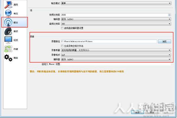Screen dimensions: 177x118
Task: Open the 热键 (Hotkeys) keyboard icon section
Action: click(x=11, y=49)
